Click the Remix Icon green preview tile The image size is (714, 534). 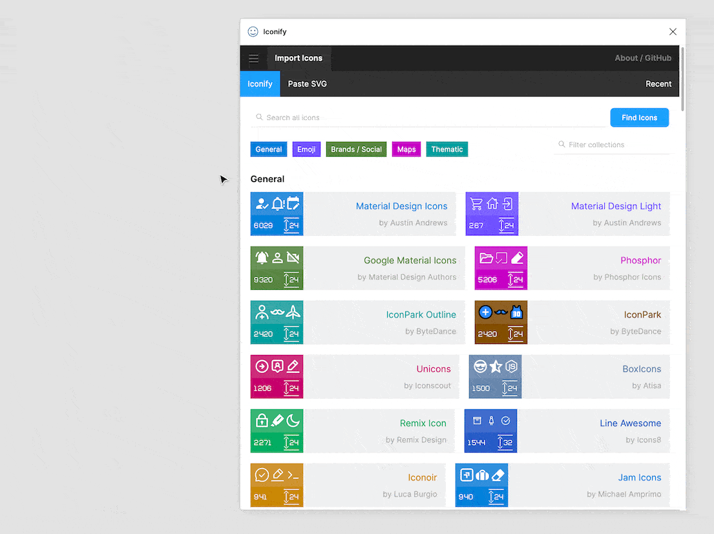277,431
